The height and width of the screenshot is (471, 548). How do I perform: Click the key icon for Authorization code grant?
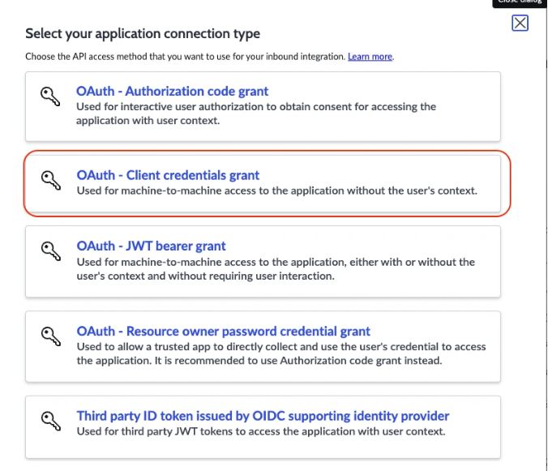click(x=50, y=96)
